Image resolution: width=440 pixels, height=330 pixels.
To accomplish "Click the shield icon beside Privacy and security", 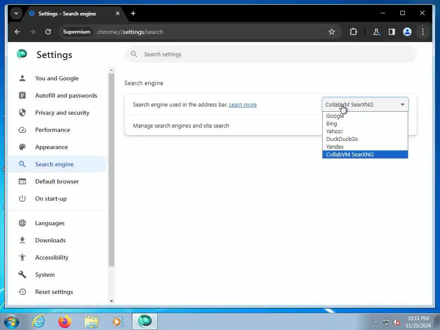I will [22, 113].
